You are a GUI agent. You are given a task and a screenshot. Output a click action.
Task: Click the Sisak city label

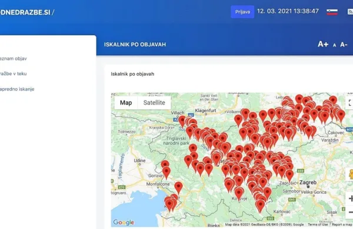332,212
